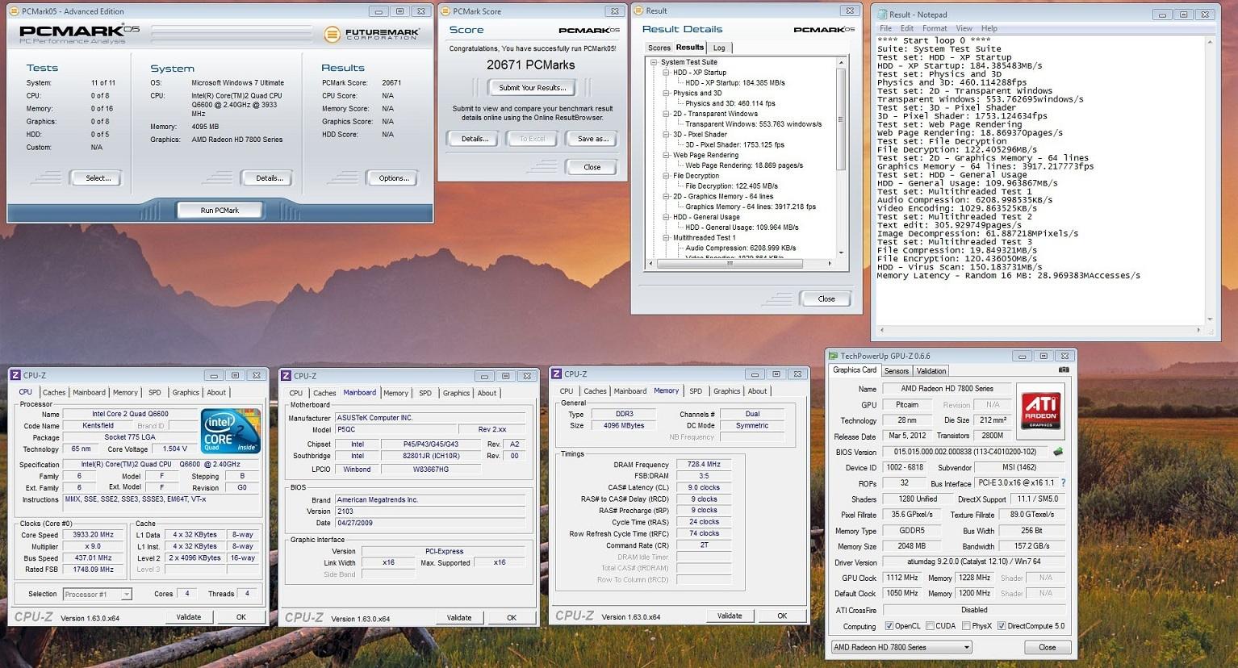This screenshot has width=1238, height=668.
Task: Switch to the Log tab in Result Details
Action: pyautogui.click(x=718, y=48)
